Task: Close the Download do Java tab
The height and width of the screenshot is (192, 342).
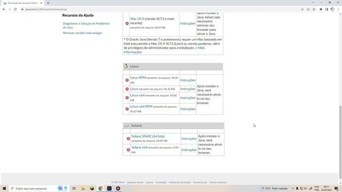Action: click(41, 3)
